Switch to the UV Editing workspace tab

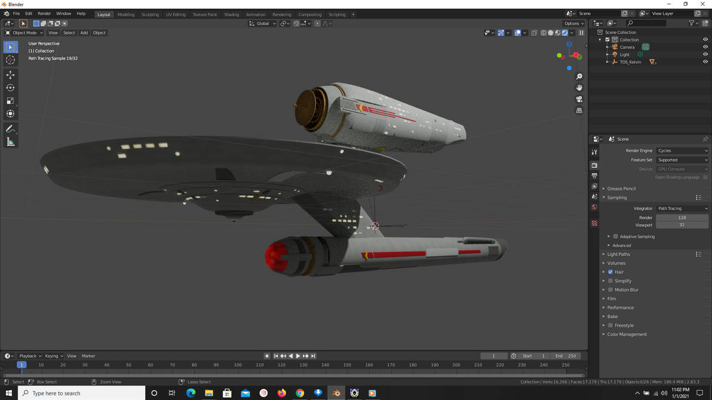(176, 14)
